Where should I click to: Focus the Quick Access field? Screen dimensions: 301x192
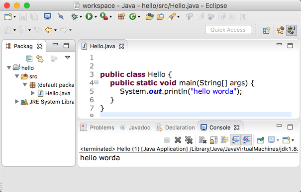pos(228,30)
